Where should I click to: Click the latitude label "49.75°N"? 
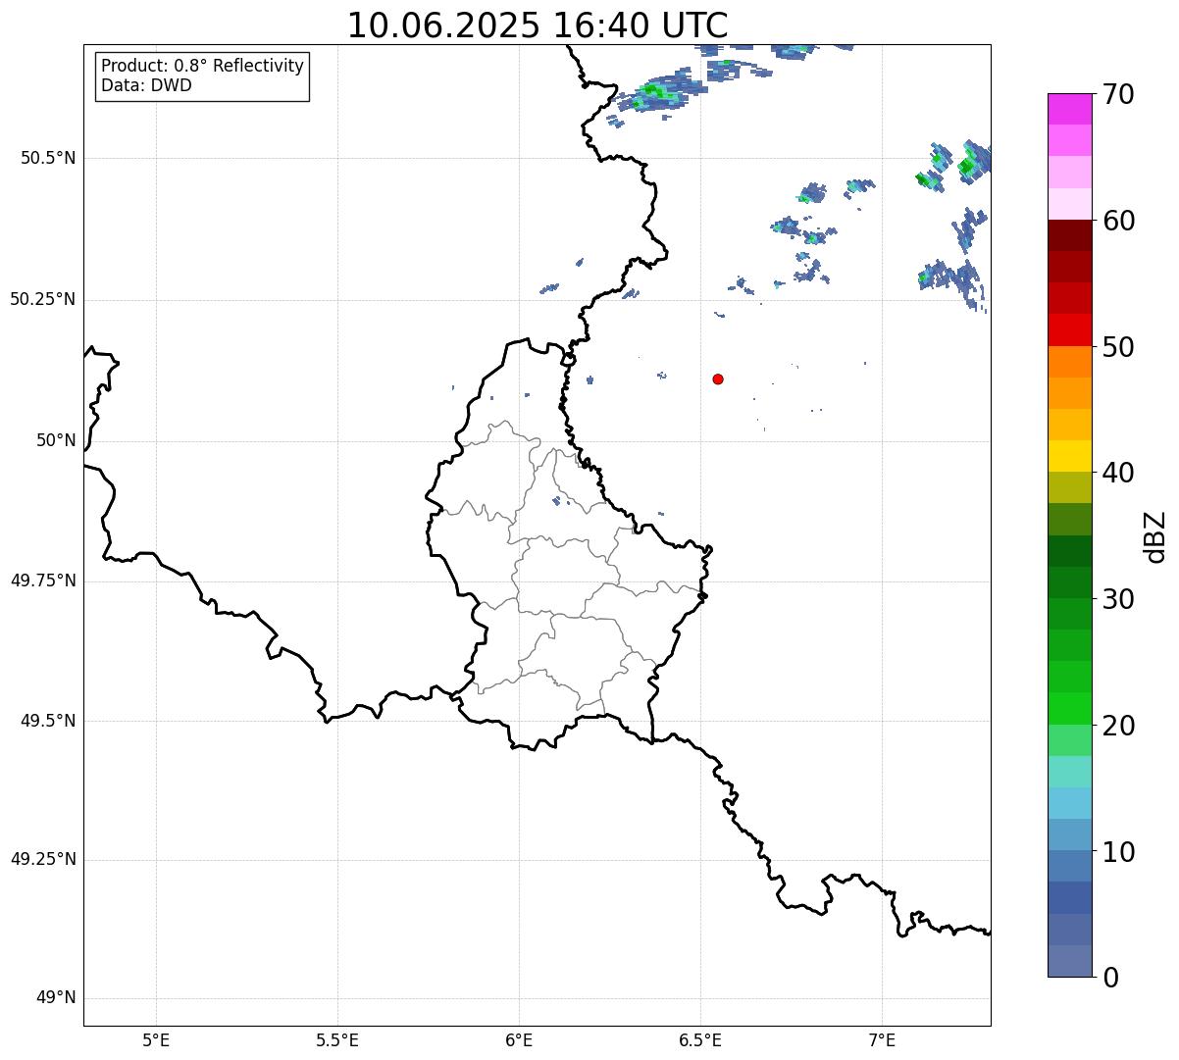(x=42, y=581)
